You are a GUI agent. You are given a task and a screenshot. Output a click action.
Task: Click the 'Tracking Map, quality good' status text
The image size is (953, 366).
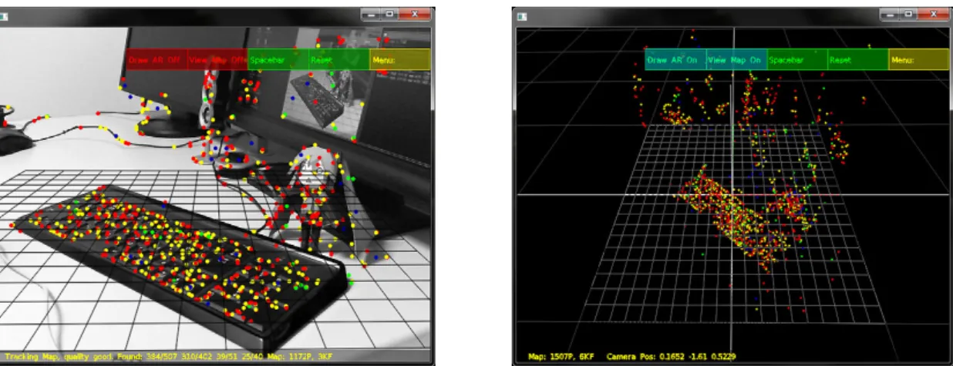point(59,357)
